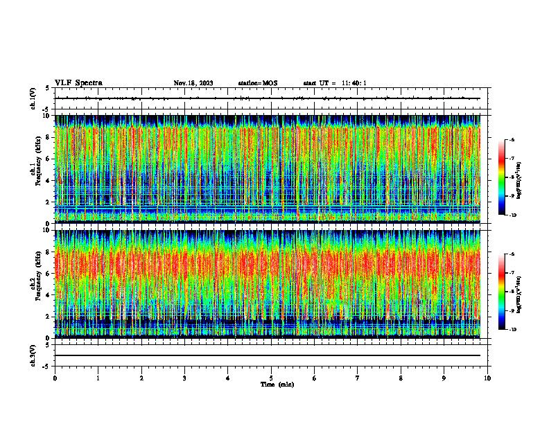Viewport: 549px width, 424px height.
Task: Click time axis tick label "5"
Action: [x=271, y=378]
